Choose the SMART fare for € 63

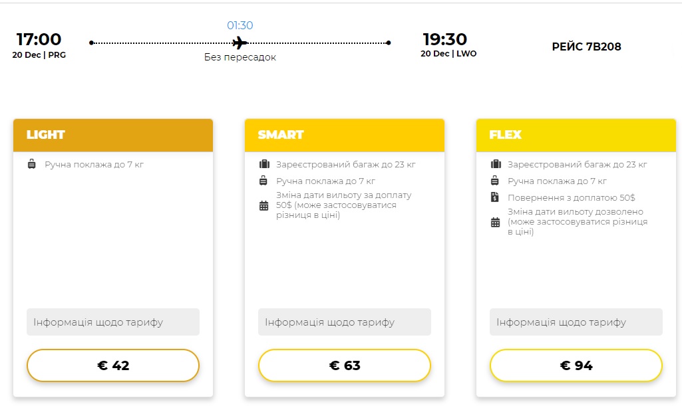point(345,365)
